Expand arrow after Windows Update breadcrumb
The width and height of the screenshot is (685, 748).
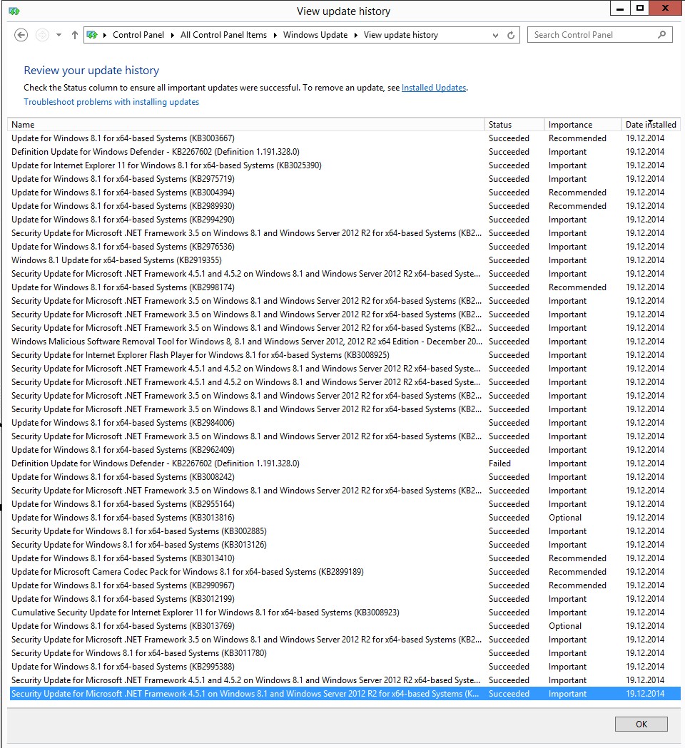355,36
